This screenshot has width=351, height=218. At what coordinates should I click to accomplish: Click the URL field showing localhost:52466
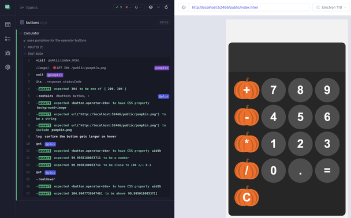pyautogui.click(x=249, y=7)
